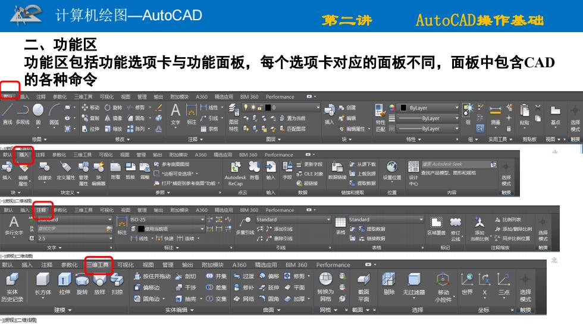
Task: Apply the 并集 union operation
Action: click(x=217, y=276)
